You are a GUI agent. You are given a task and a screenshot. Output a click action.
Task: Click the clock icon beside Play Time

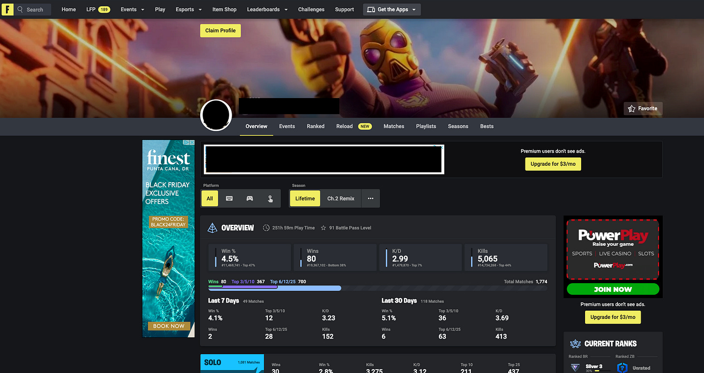coord(266,228)
